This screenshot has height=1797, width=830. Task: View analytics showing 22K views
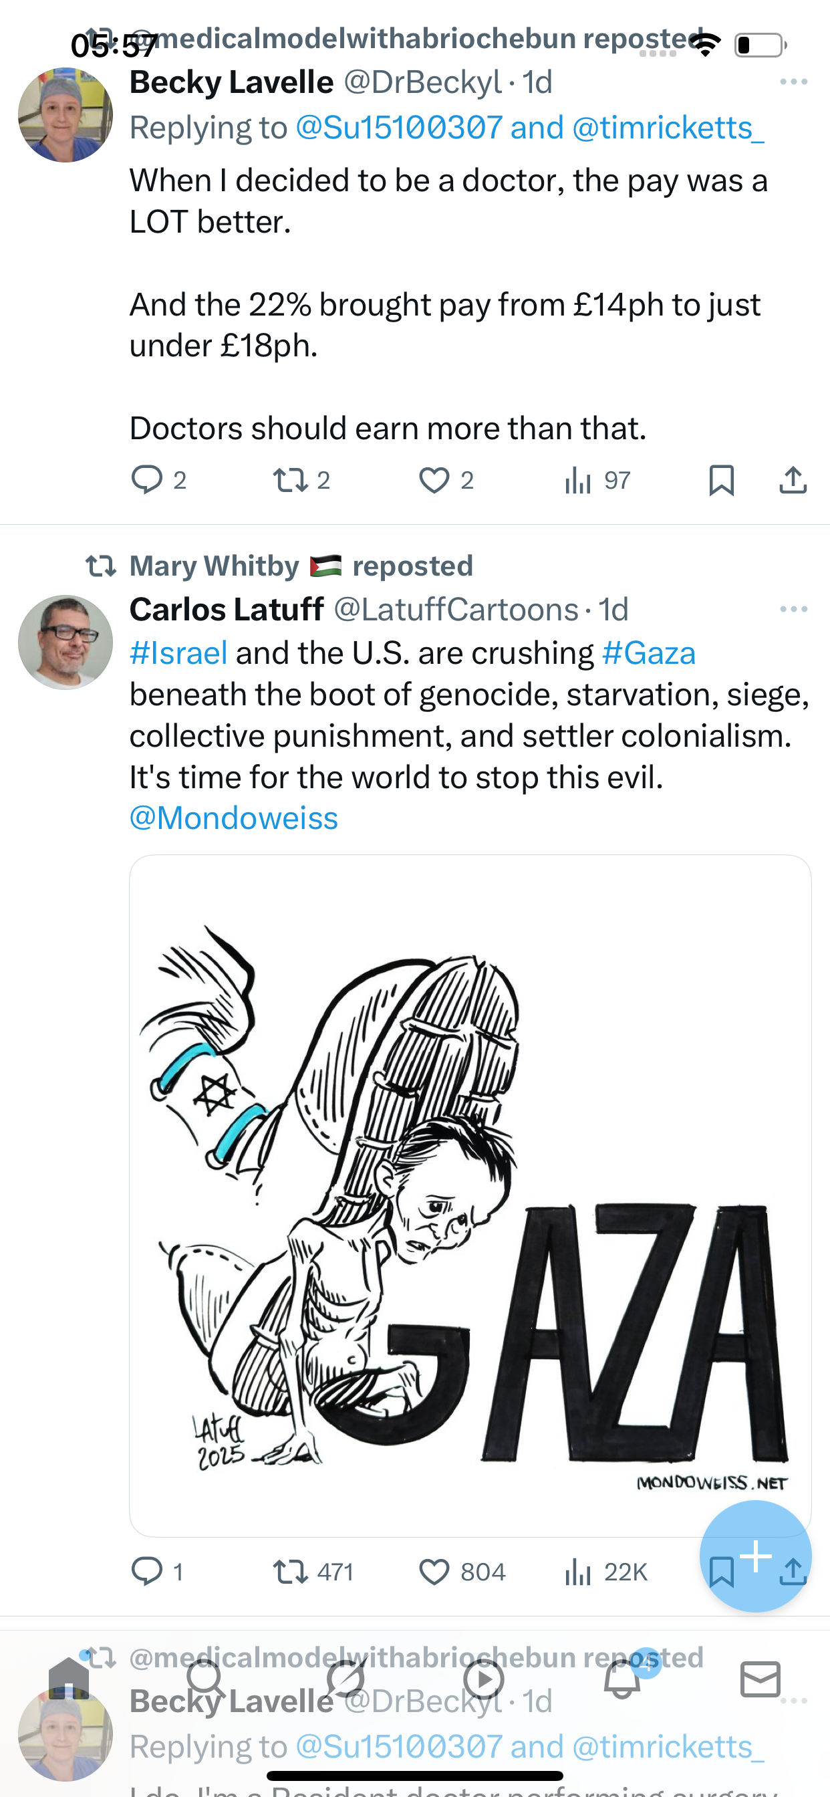coord(605,1572)
